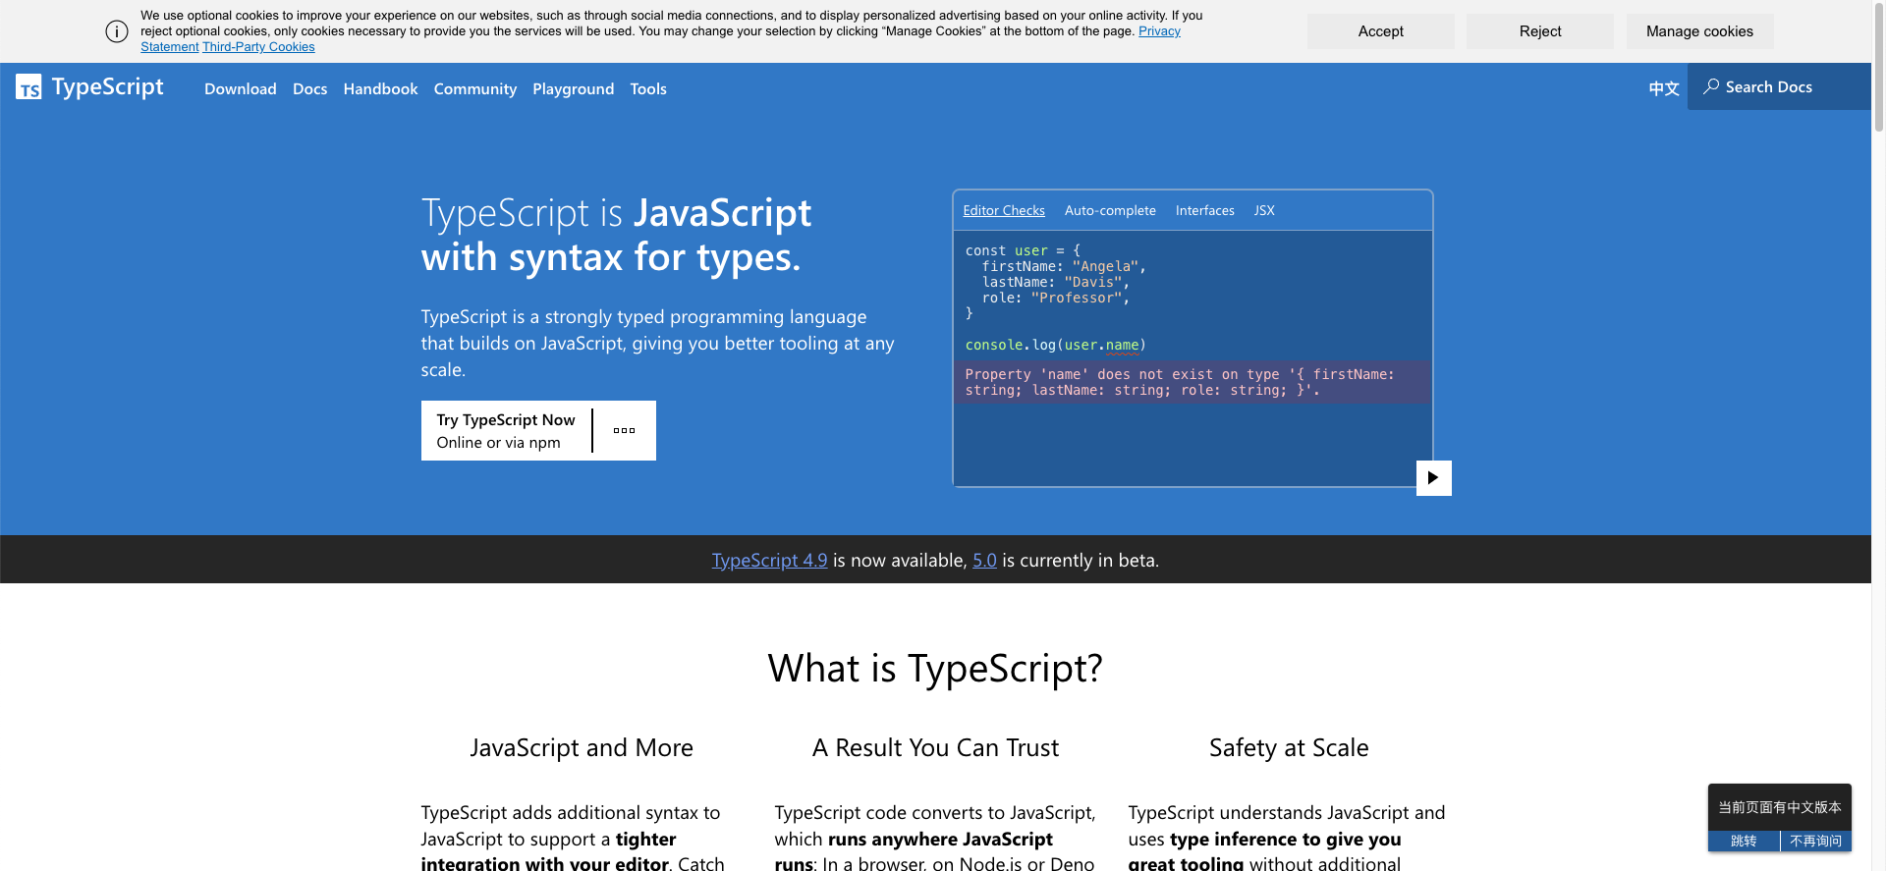The image size is (1886, 871).
Task: Click the 'Safety at Scale' heading
Action: coord(1289,748)
